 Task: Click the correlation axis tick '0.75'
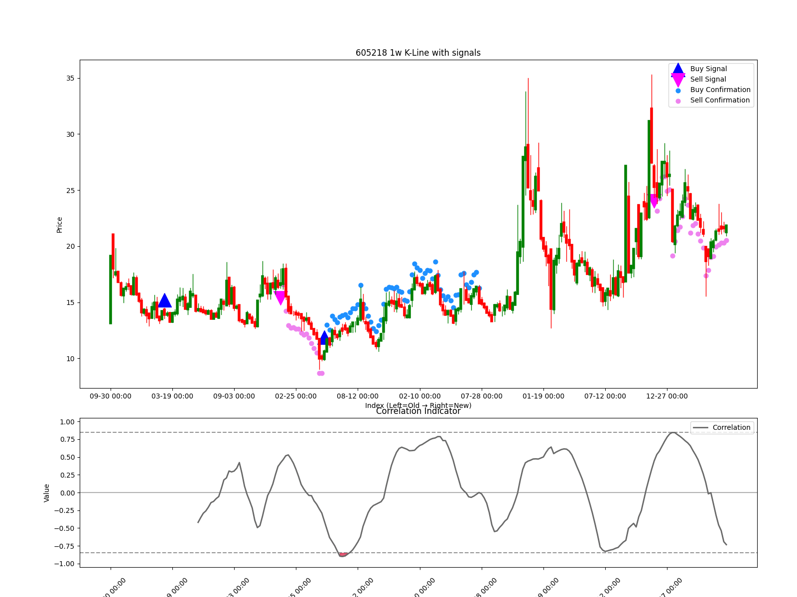67,439
